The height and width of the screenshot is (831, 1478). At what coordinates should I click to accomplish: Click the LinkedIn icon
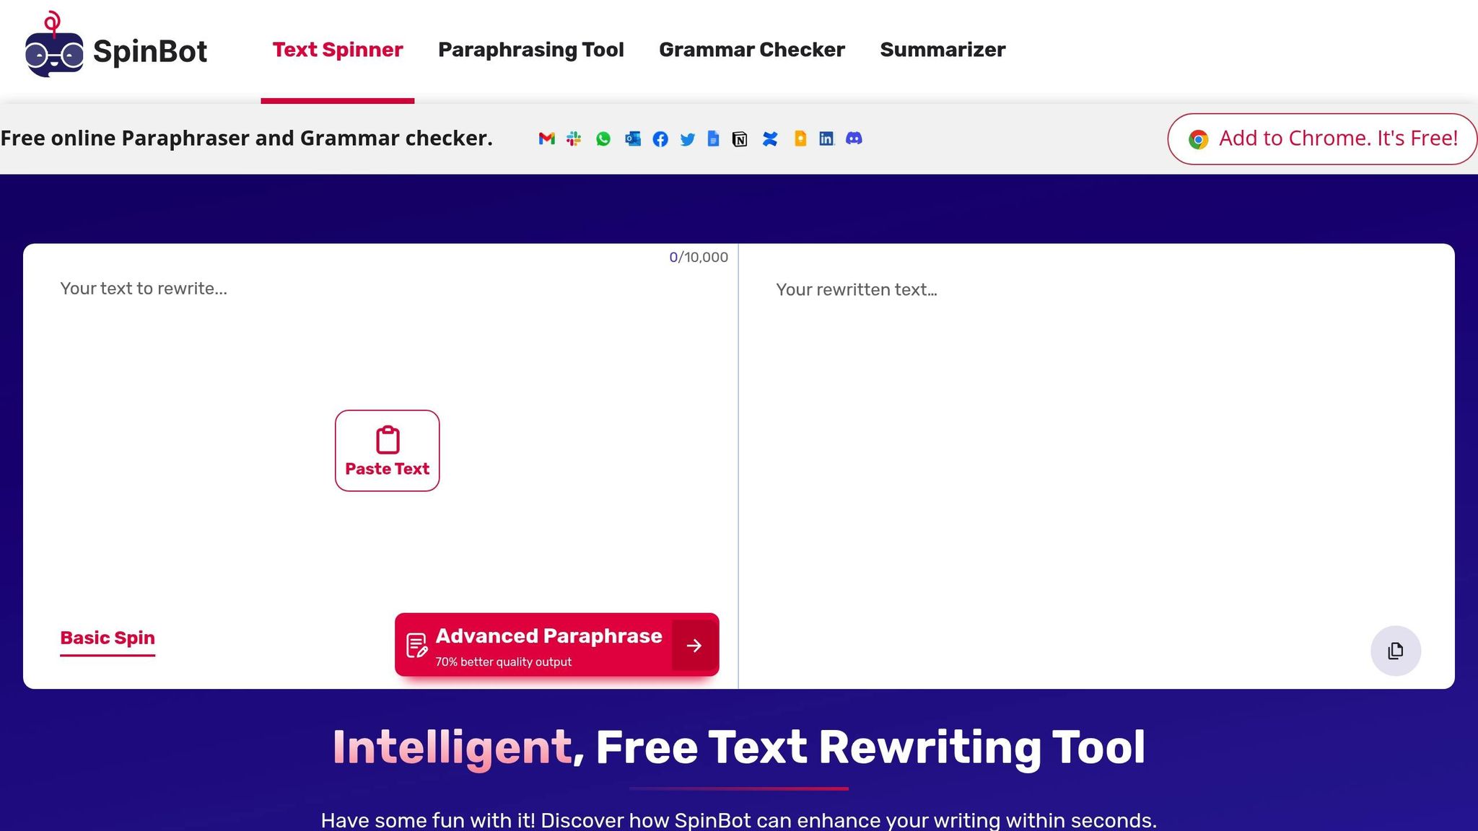826,138
